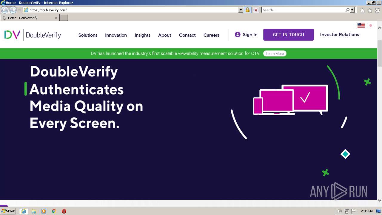The width and height of the screenshot is (382, 215).
Task: Open the Solutions menu
Action: tap(88, 35)
